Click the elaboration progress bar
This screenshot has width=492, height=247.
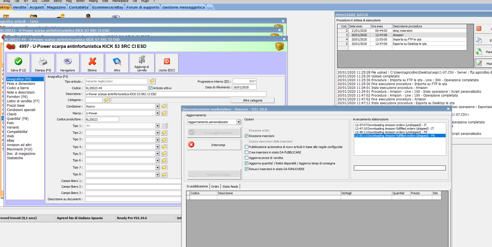[x=400, y=168]
